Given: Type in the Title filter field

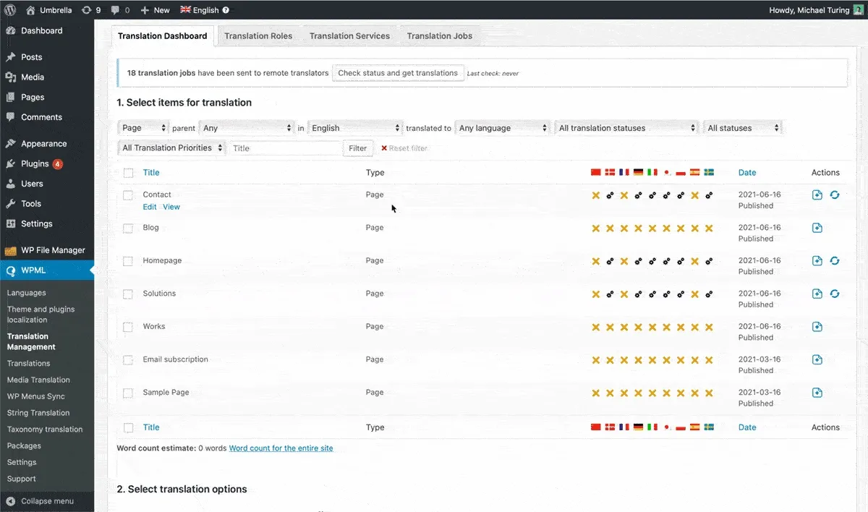Looking at the screenshot, I should coord(284,148).
